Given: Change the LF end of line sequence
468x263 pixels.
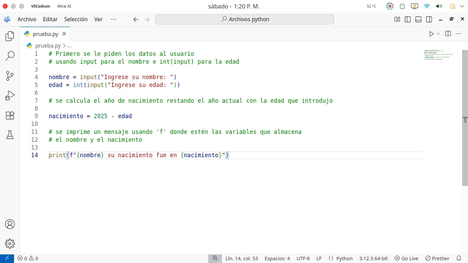Looking at the screenshot, I should 319,259.
